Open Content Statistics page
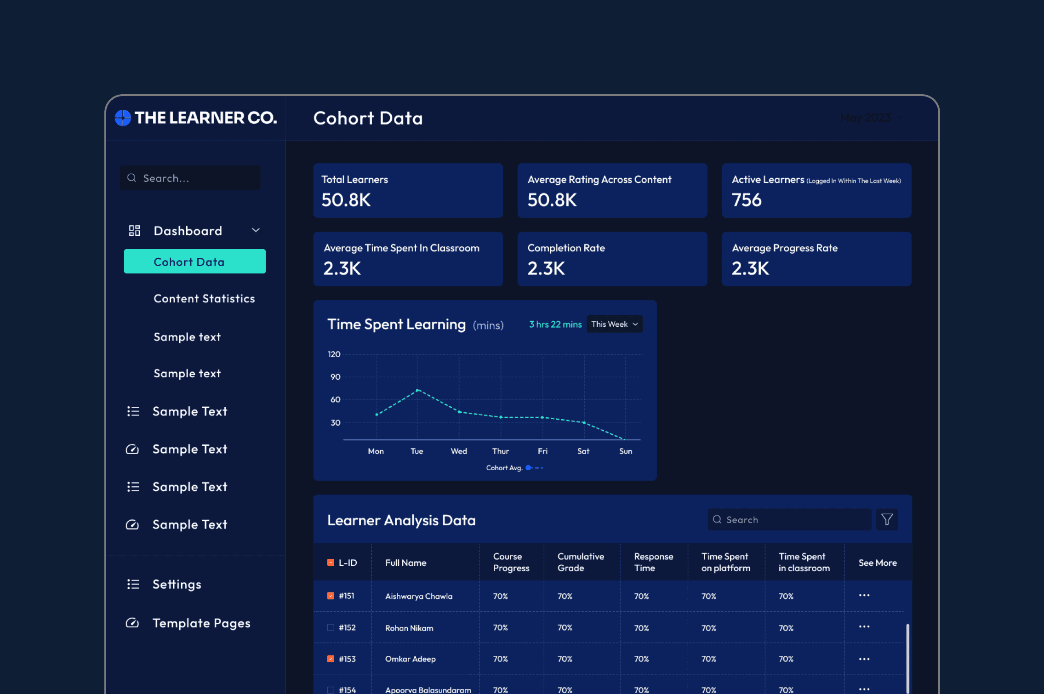The height and width of the screenshot is (694, 1044). tap(204, 299)
